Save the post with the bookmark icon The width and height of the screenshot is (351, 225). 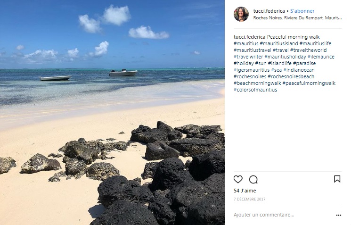(337, 179)
